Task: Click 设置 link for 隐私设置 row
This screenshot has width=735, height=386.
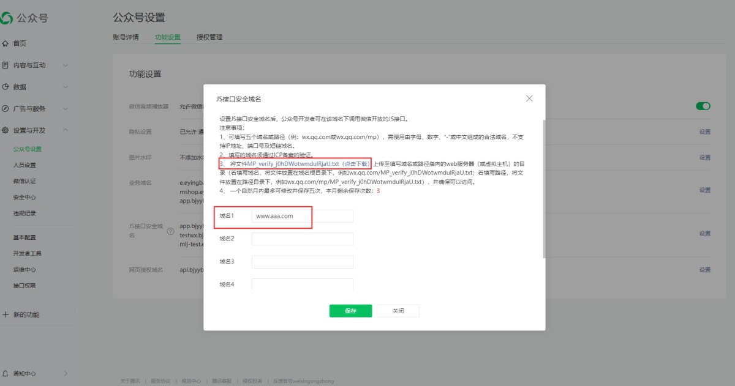Action: click(x=705, y=132)
